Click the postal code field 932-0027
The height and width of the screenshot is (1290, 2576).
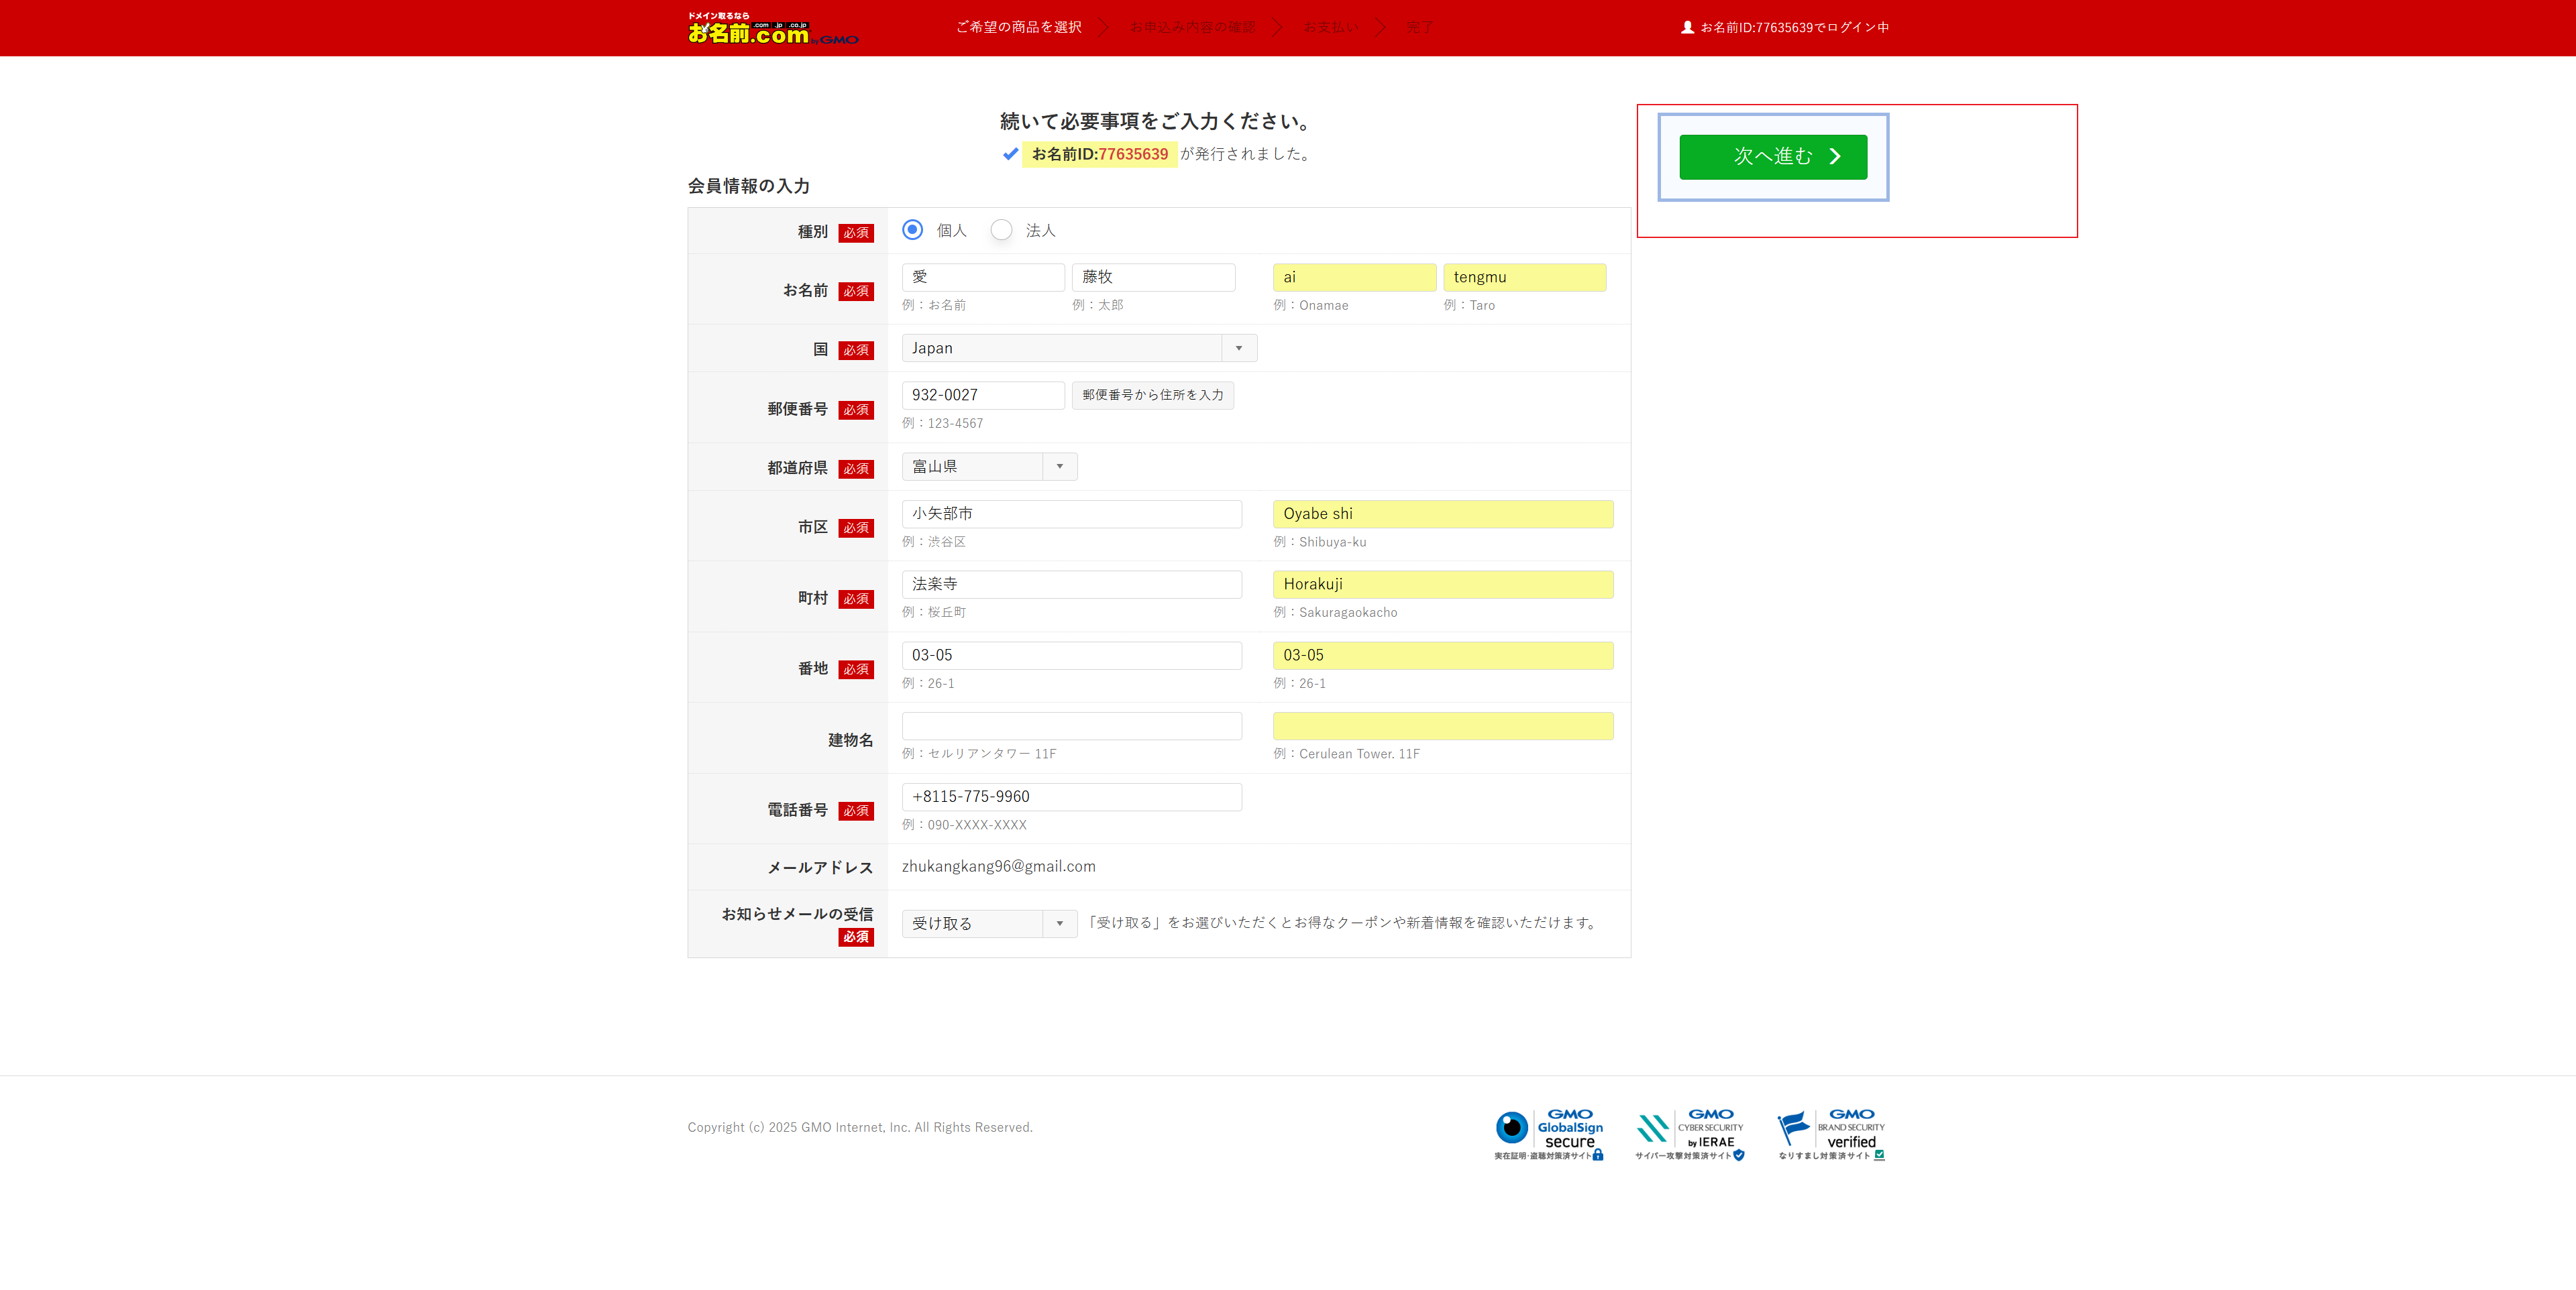click(983, 395)
